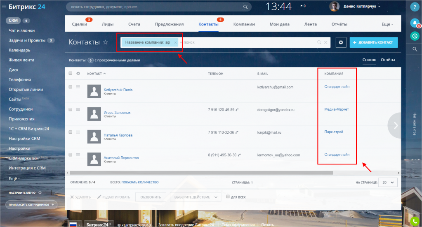Image resolution: width=422 pixels, height=227 pixels.
Task: Open company link Медиа-Маркет
Action: (337, 109)
